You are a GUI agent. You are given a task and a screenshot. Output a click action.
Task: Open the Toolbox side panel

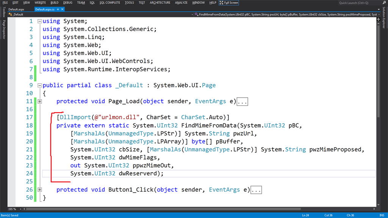pos(4,12)
